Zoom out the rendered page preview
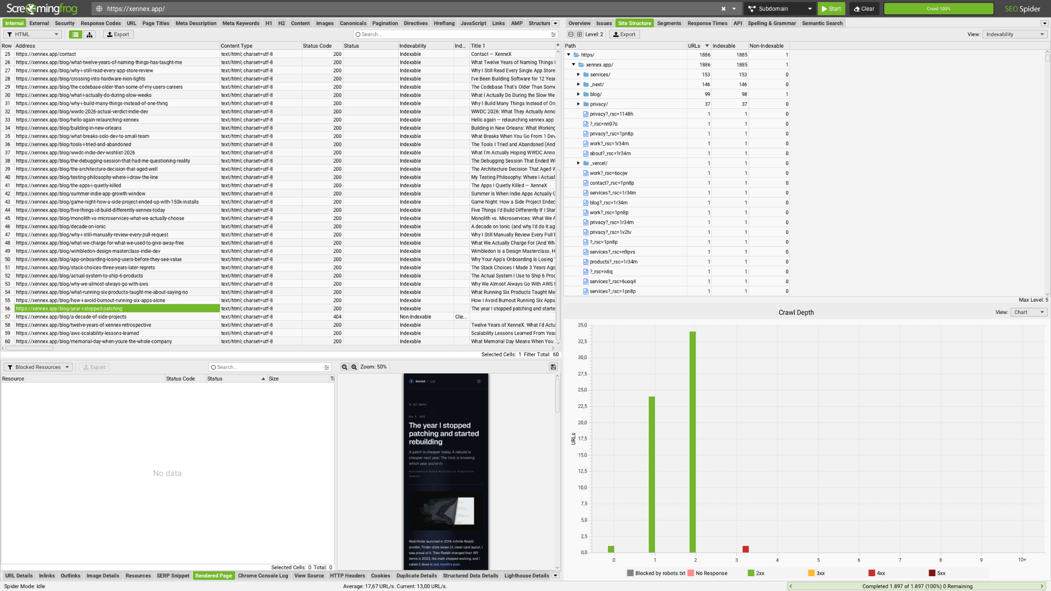The width and height of the screenshot is (1051, 591). click(344, 367)
